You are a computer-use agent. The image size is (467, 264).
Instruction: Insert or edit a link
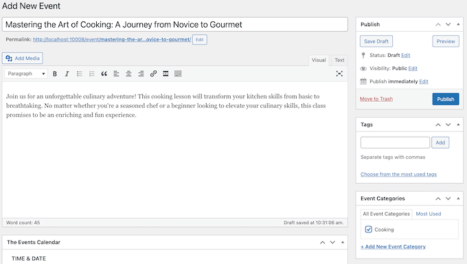[153, 74]
